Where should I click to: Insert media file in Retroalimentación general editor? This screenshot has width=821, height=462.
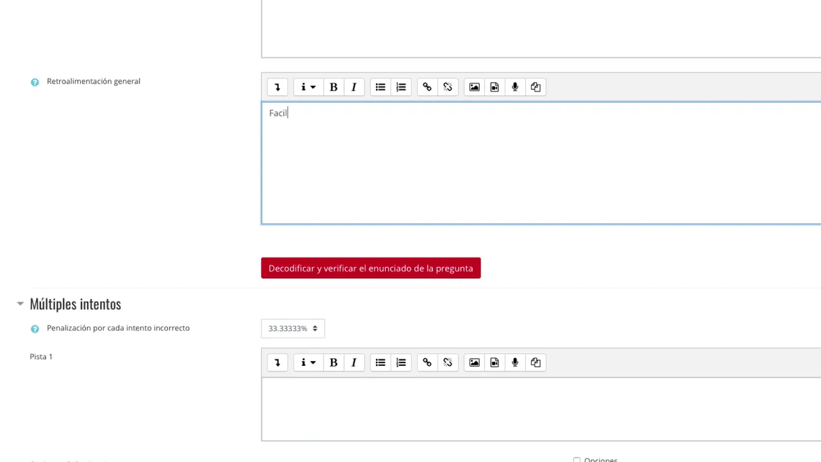(x=495, y=87)
